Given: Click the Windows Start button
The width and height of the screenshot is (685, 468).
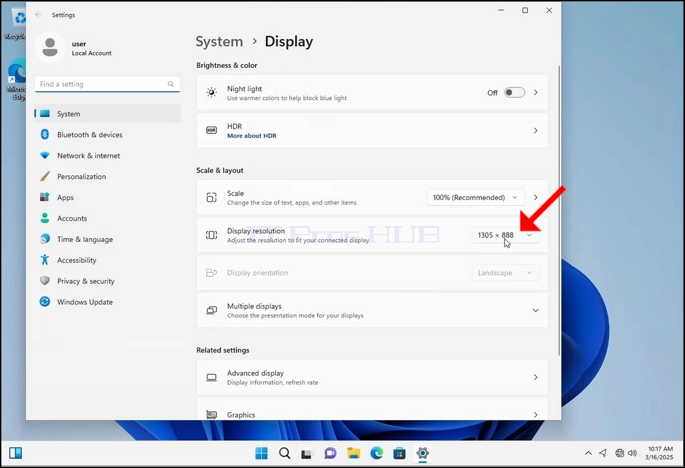Looking at the screenshot, I should point(262,453).
